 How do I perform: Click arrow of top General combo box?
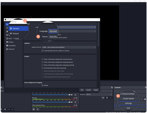[x=95, y=27]
